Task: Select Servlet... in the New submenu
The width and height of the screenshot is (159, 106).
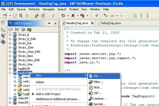Action: (x=99, y=104)
